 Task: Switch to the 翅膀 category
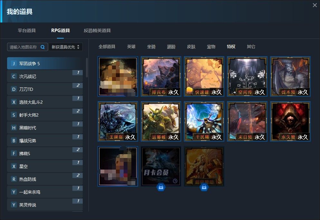[x=171, y=47]
